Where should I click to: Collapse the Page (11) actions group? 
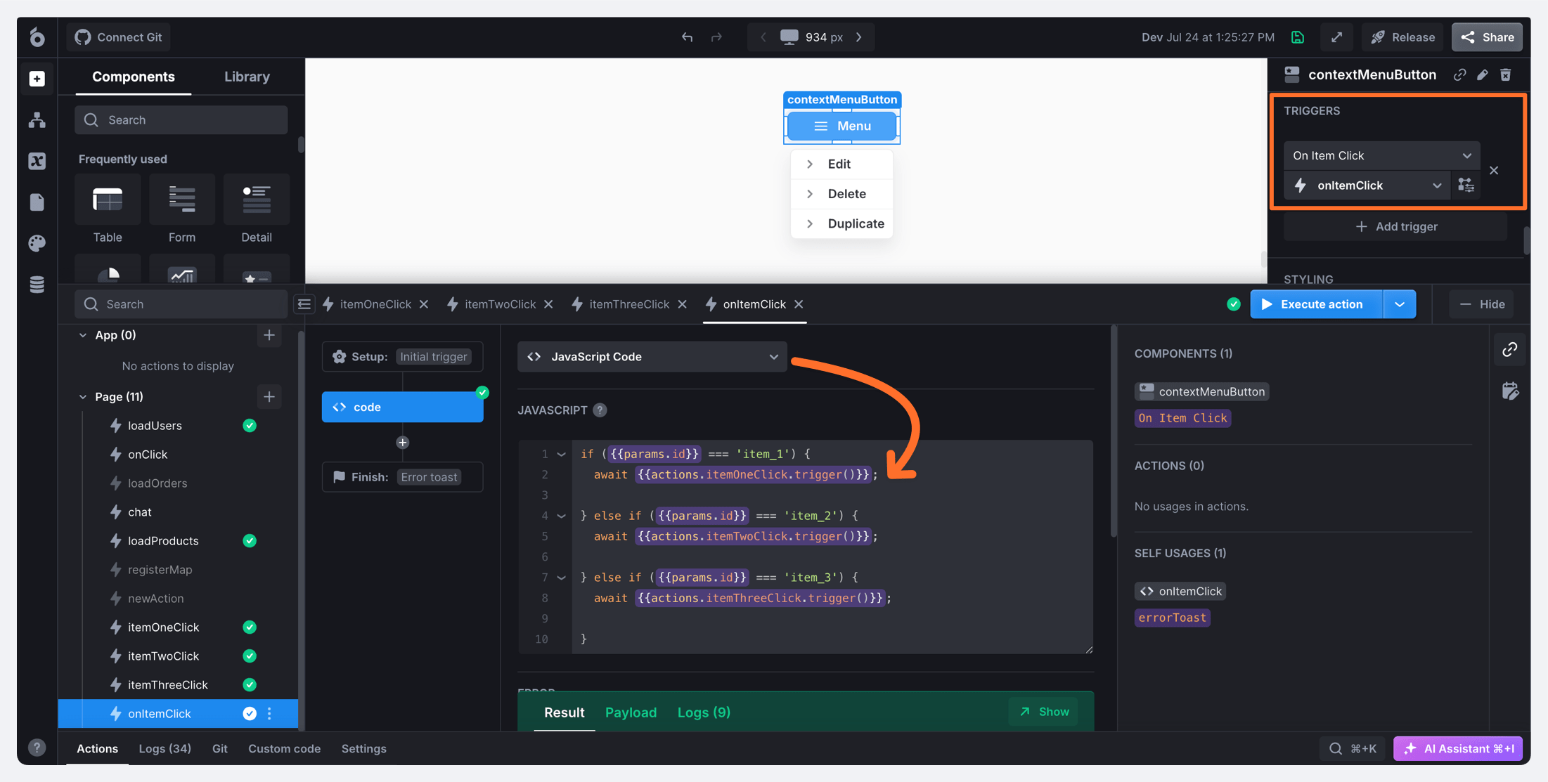coord(83,397)
